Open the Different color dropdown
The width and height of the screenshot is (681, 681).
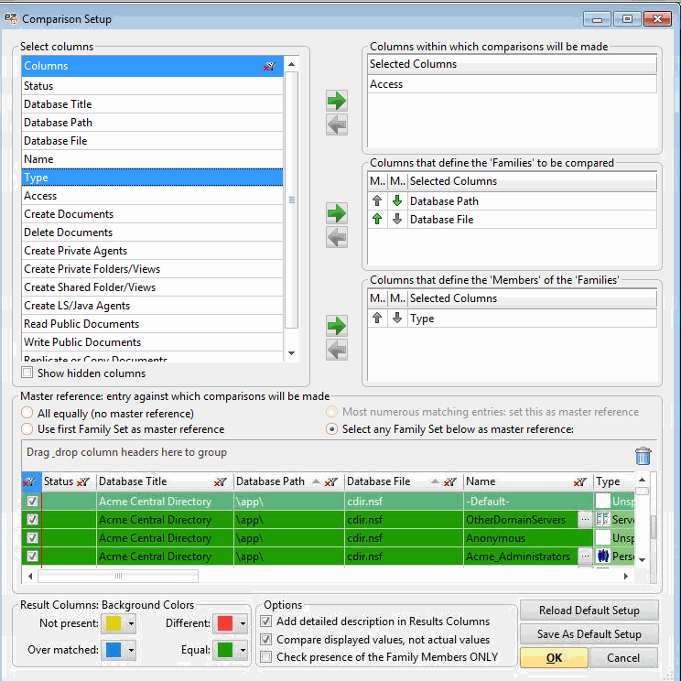(243, 624)
